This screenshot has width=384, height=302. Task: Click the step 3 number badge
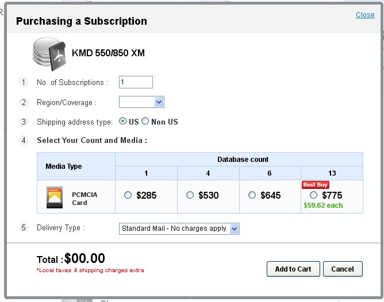tap(24, 122)
